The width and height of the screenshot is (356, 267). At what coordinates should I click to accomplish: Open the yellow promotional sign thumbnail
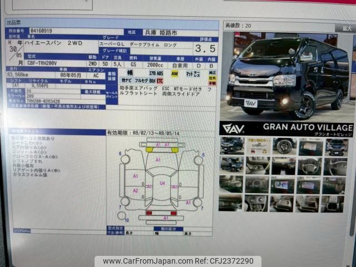258,146
